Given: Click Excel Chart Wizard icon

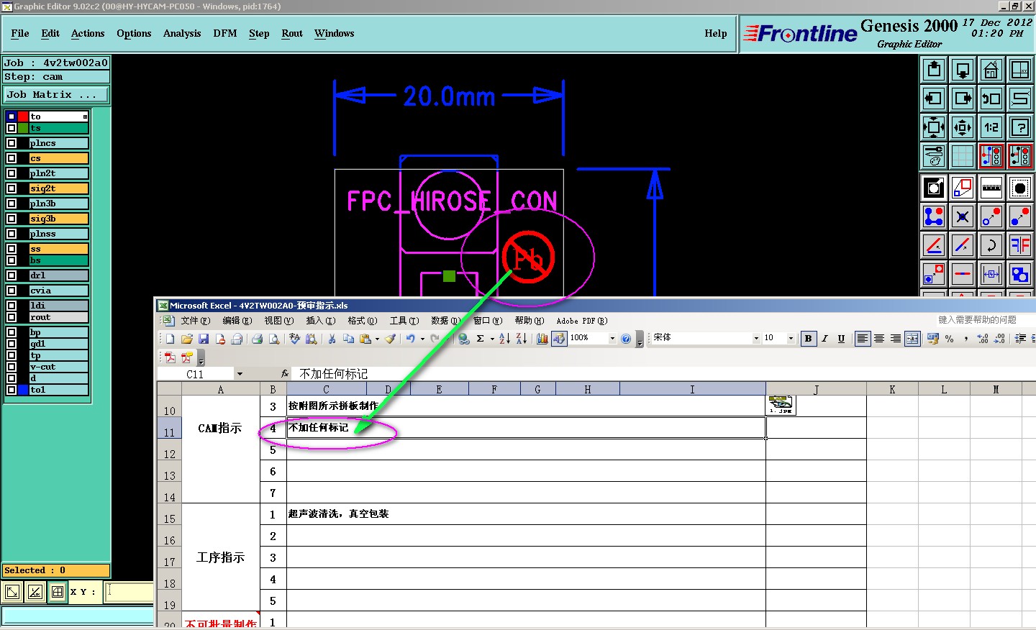Looking at the screenshot, I should tap(542, 338).
